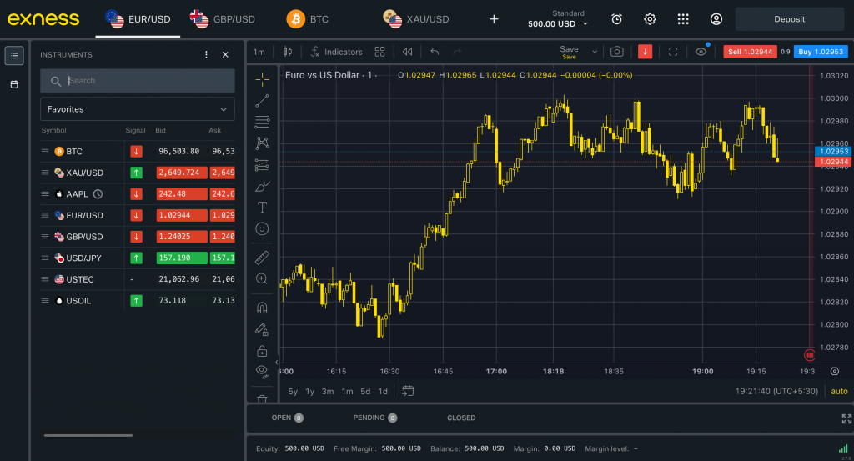The image size is (854, 461).
Task: Toggle the visibility eye in top toolbar
Action: click(x=701, y=52)
